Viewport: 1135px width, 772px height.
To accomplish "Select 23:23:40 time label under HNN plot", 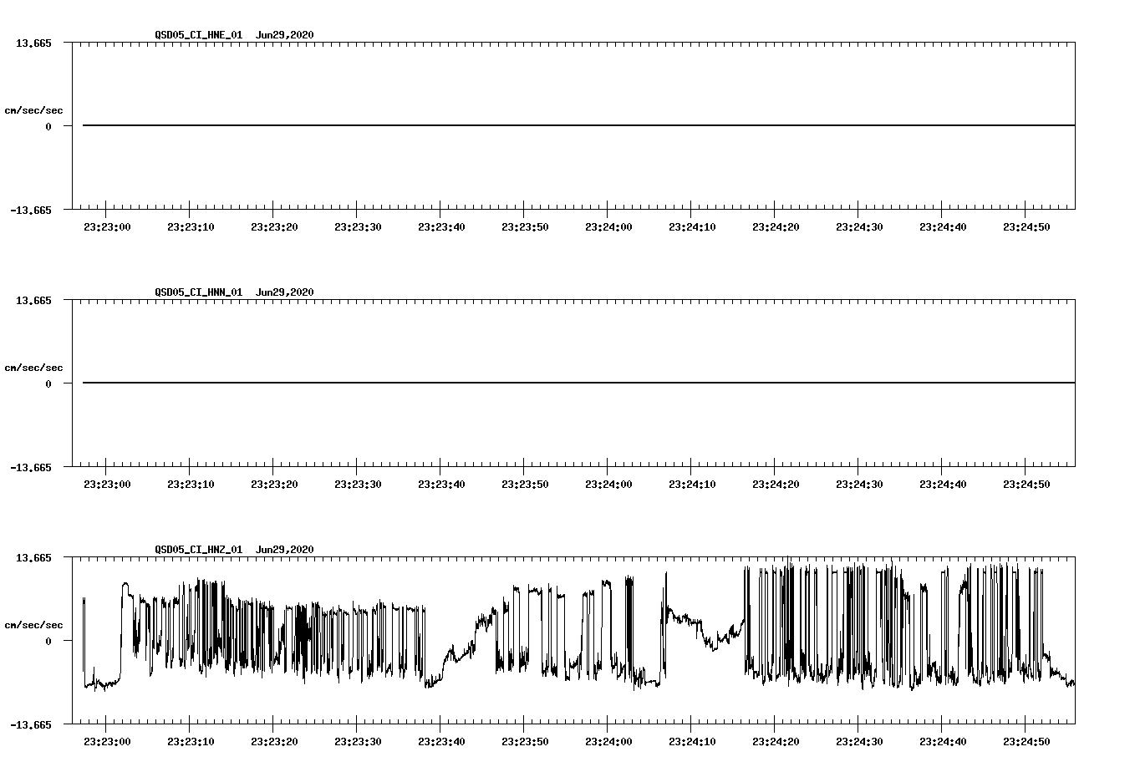I will (441, 484).
